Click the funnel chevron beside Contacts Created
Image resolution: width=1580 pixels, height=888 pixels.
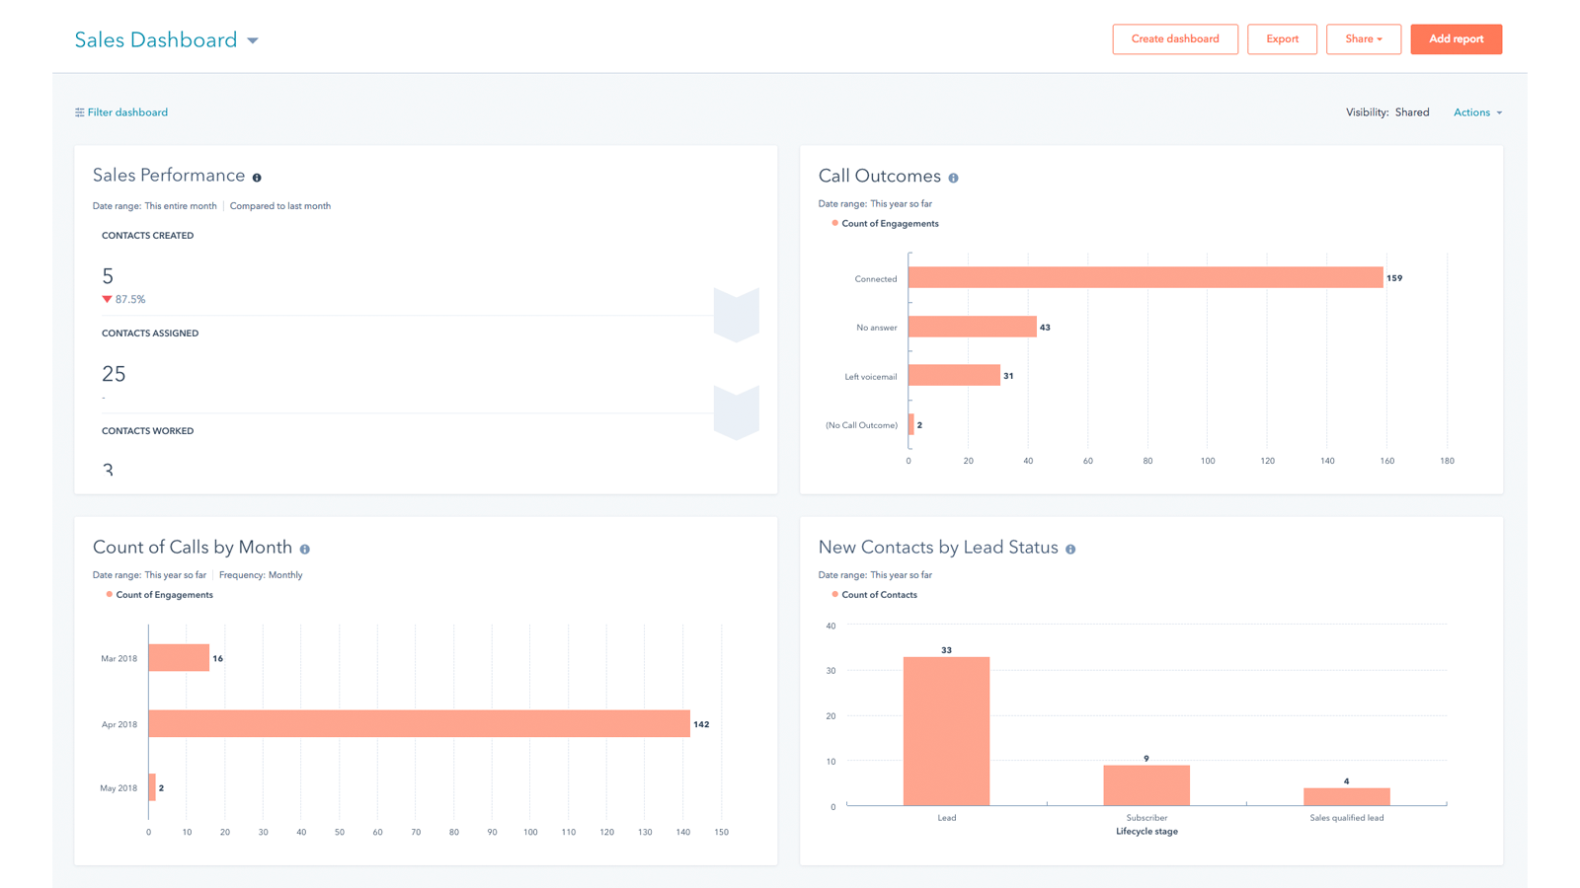pyautogui.click(x=736, y=315)
